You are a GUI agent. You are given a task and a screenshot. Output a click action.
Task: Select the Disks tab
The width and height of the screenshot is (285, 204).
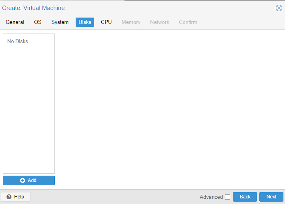click(x=85, y=22)
